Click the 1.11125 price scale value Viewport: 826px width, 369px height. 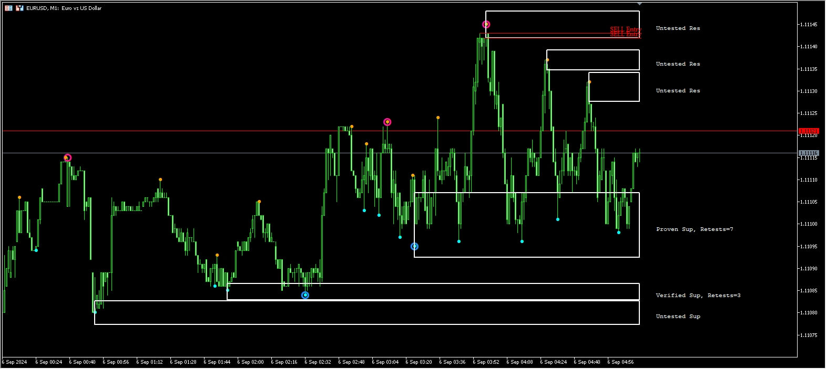810,113
